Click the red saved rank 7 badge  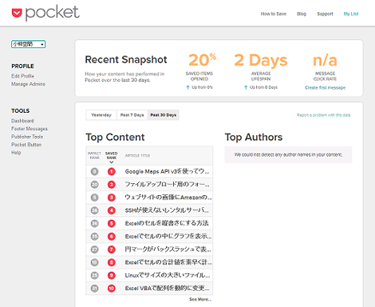[x=112, y=249]
